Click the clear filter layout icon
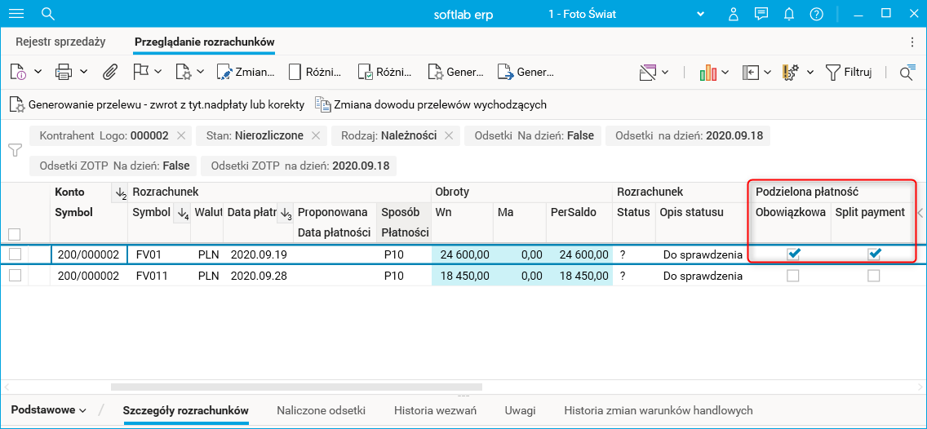The height and width of the screenshot is (429, 927). [648, 72]
